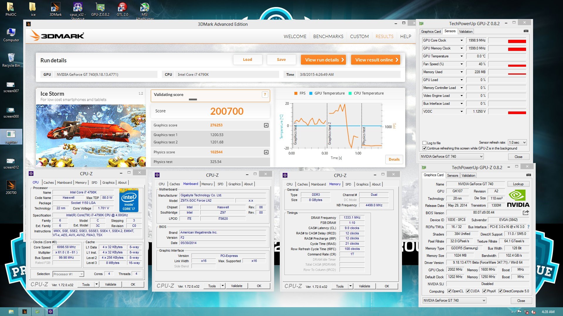The image size is (563, 316).
Task: Open the Recycle Bin
Action: (11, 60)
